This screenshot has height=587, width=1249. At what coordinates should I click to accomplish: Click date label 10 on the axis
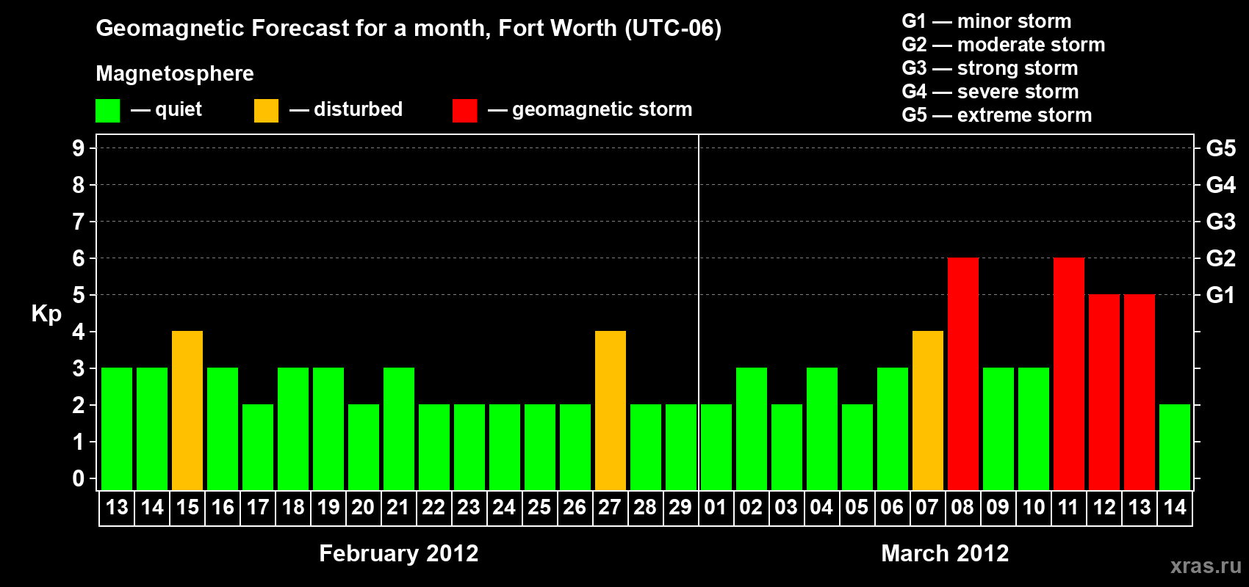point(1033,507)
